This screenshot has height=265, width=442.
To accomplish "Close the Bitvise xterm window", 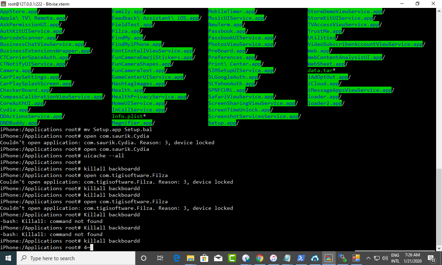I will point(434,3).
